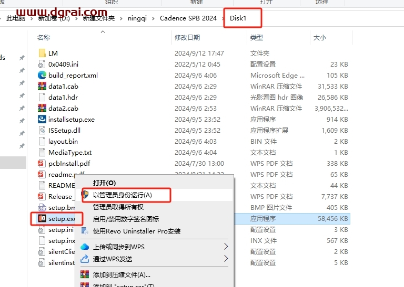
Task: Select the layout.bin file icon
Action: (42, 141)
